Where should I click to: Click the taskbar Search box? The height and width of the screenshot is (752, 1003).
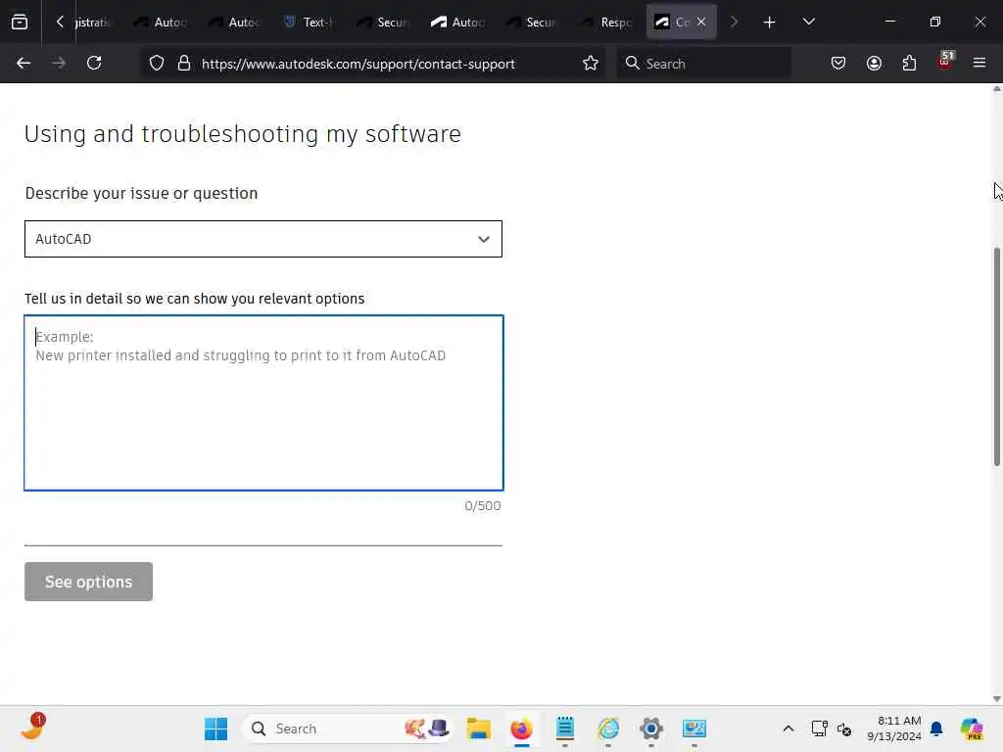349,728
